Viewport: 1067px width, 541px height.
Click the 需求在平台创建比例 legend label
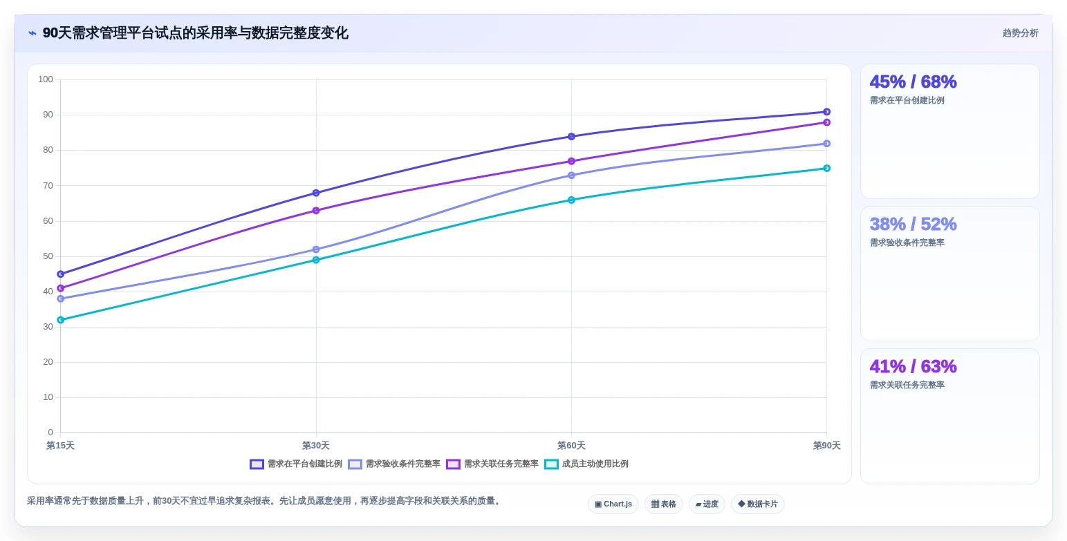[304, 464]
